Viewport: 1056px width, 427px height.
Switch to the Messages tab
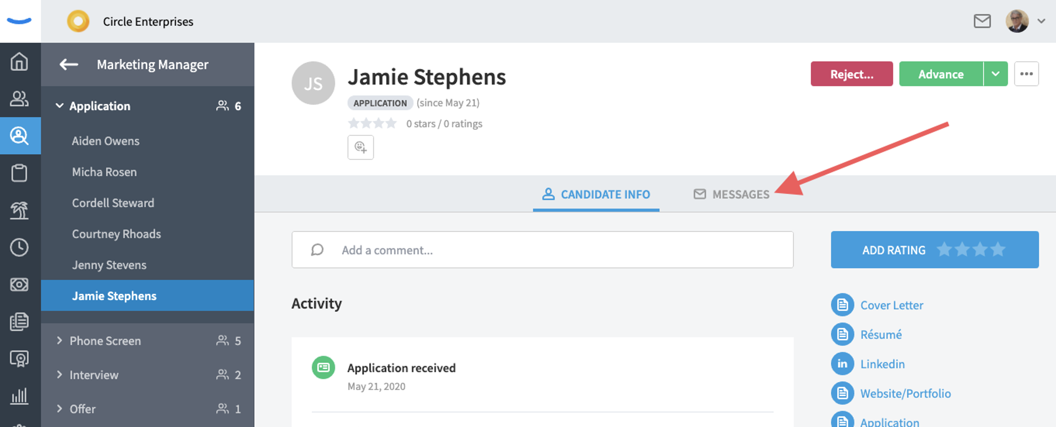(x=731, y=194)
